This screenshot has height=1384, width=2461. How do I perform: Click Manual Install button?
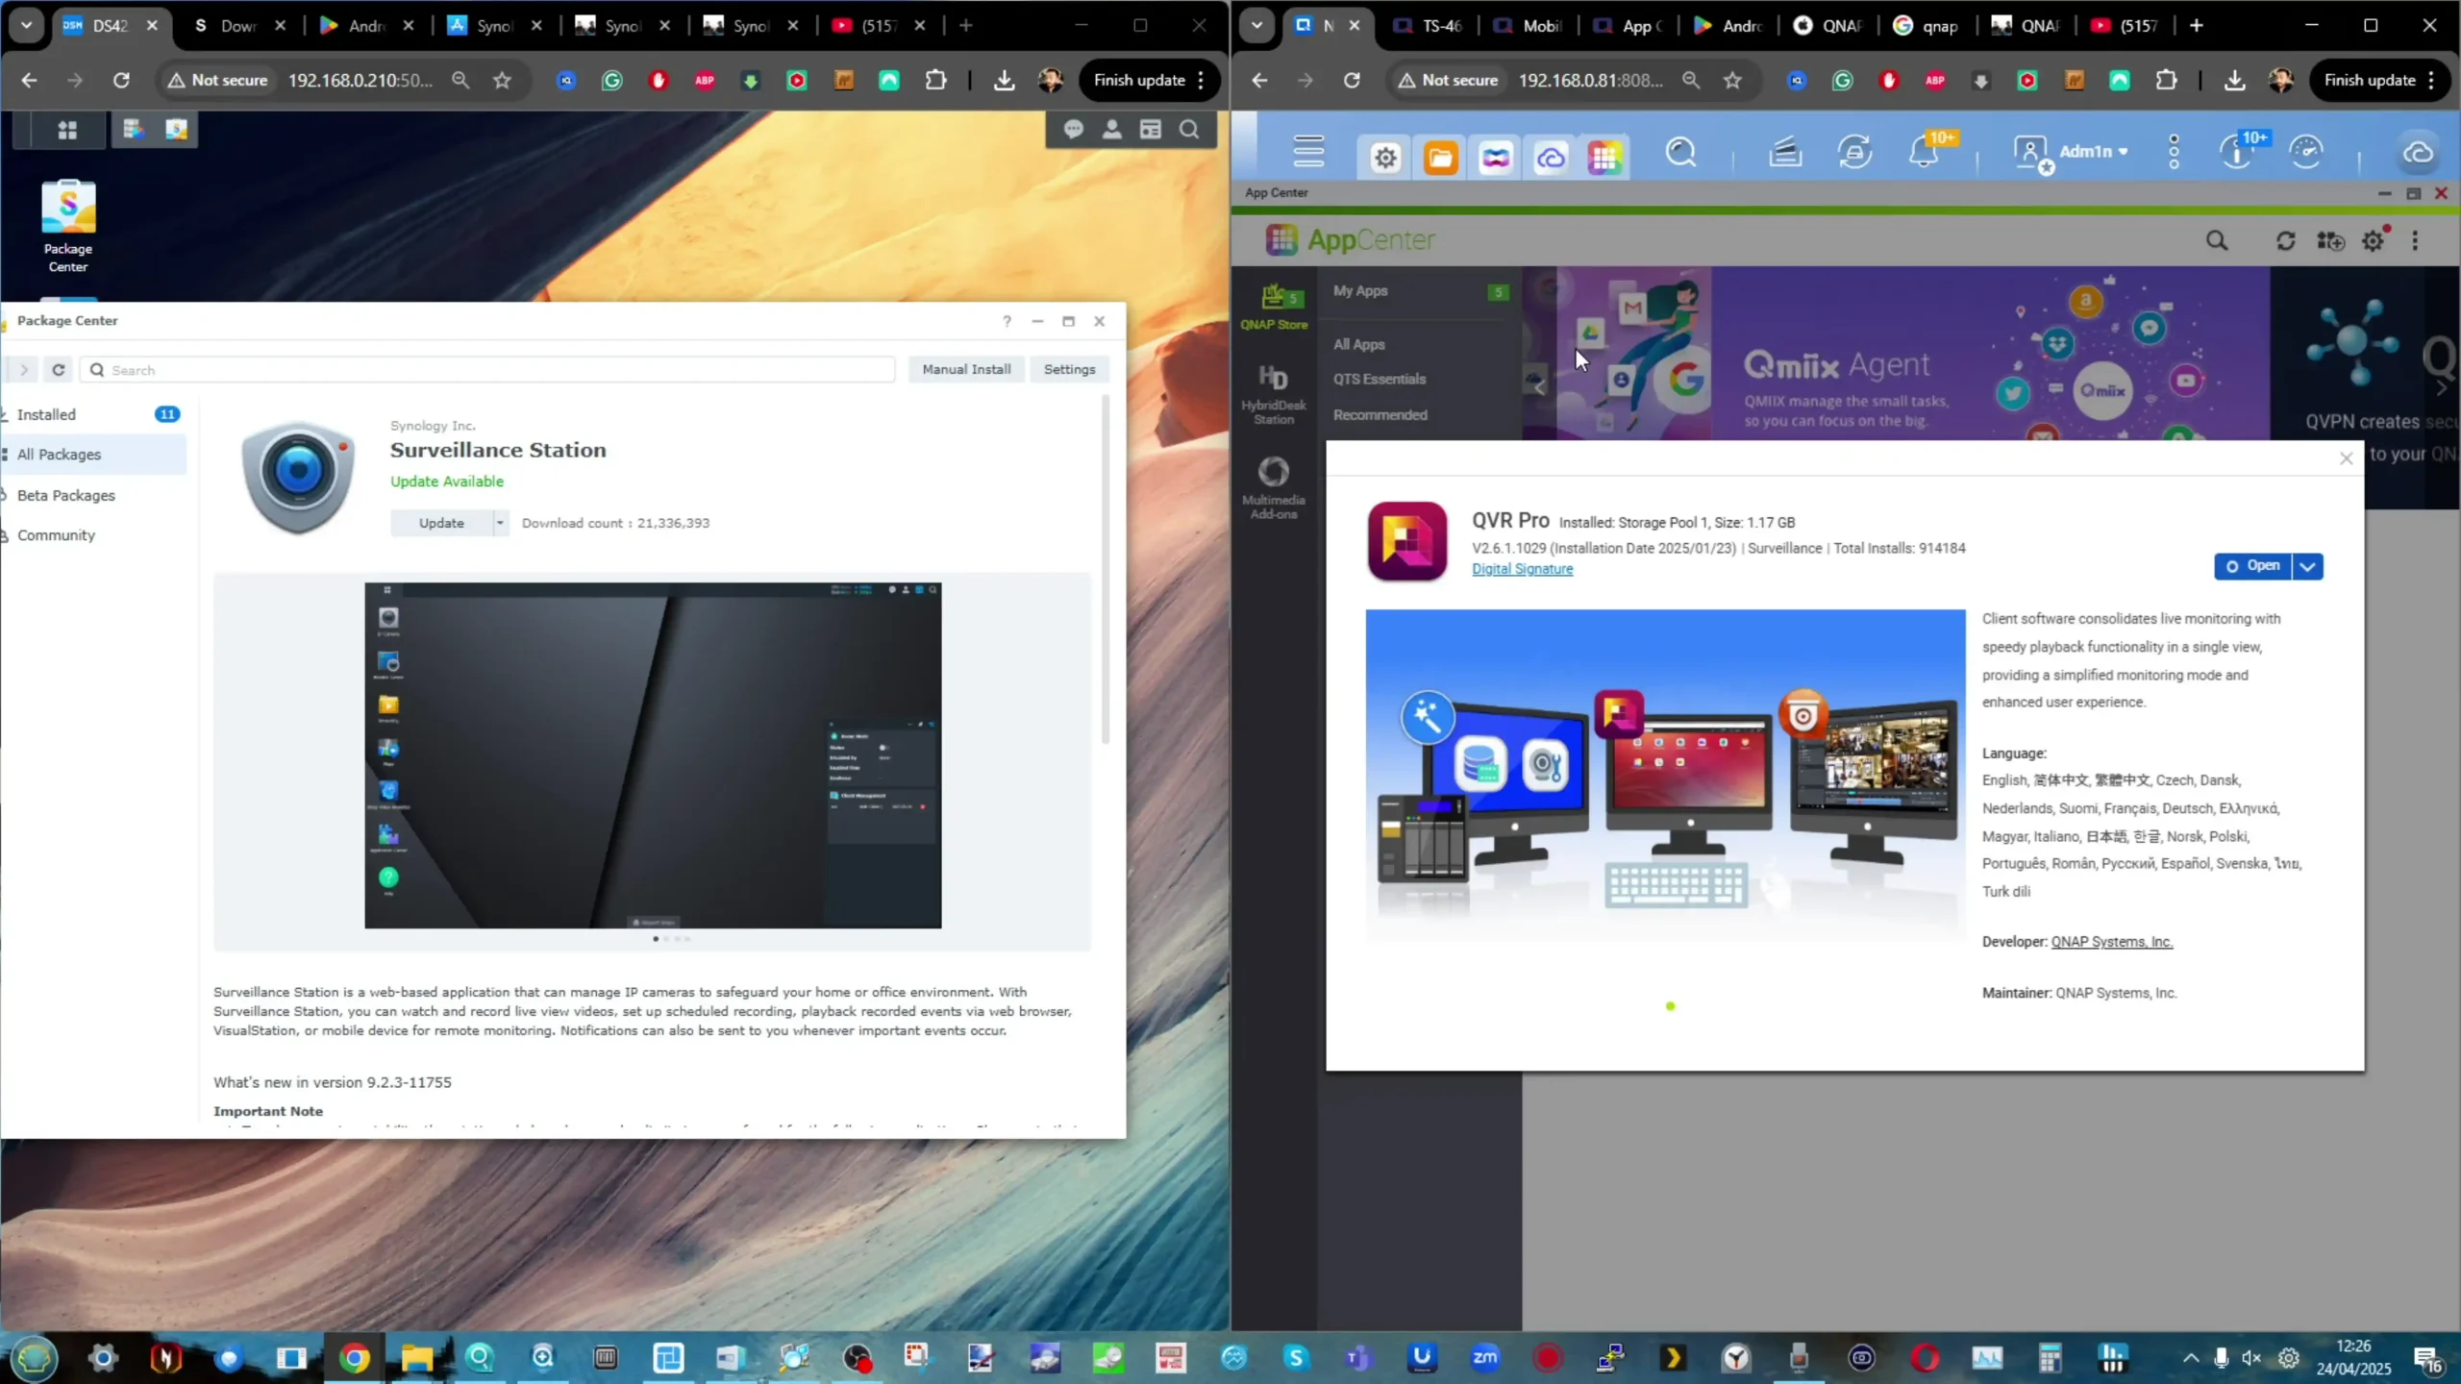(x=966, y=369)
